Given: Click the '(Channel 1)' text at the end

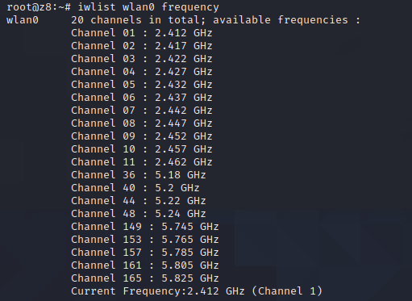Looking at the screenshot, I should [x=287, y=291].
